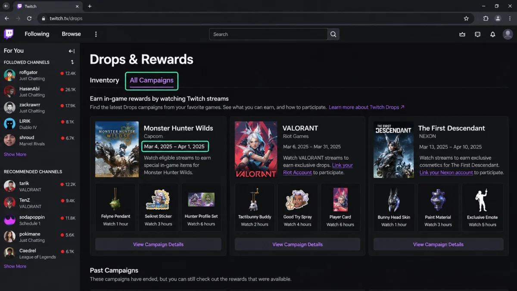
Task: Click the search magnifier button
Action: [x=333, y=34]
